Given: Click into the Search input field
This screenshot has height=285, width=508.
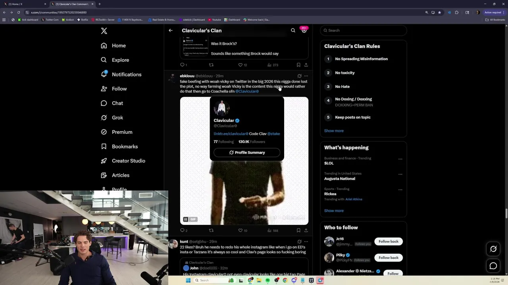Looking at the screenshot, I should pyautogui.click(x=364, y=30).
